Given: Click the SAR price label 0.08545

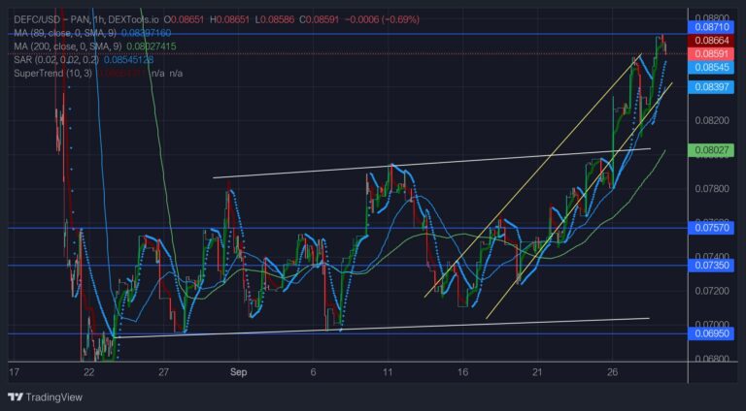Looking at the screenshot, I should click(x=711, y=68).
